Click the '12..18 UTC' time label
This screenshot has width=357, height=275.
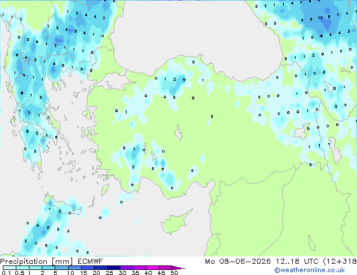coord(297,262)
